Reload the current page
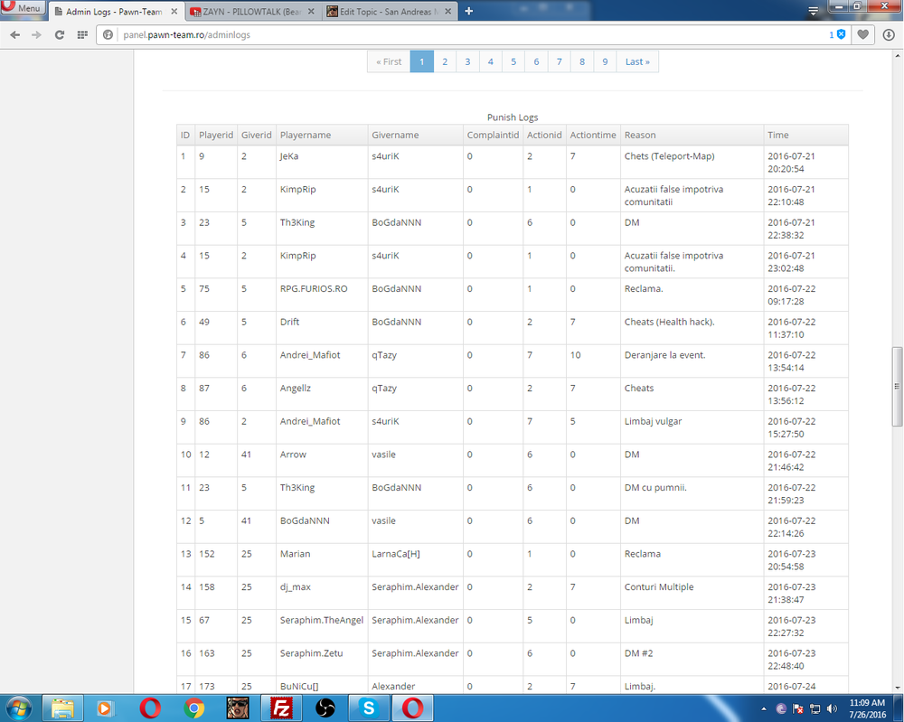 click(x=60, y=35)
